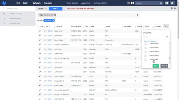179x100 pixels.
Task: Click the blue app logo icon
Action: pos(4,3)
